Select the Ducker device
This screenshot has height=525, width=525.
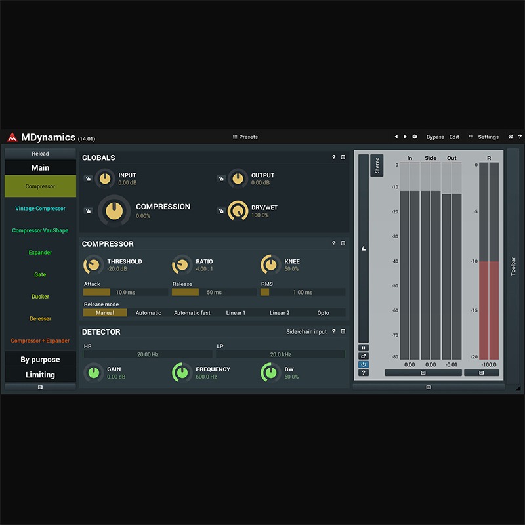tap(40, 297)
